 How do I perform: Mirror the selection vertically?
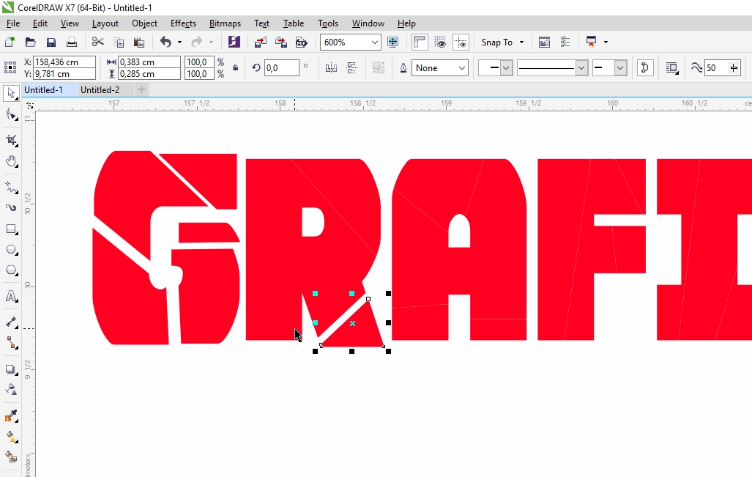click(352, 67)
